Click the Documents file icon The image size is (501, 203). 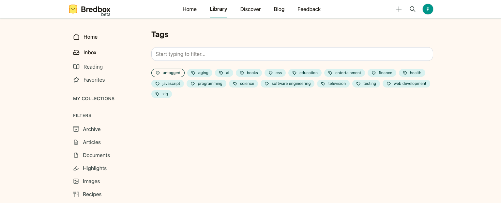(x=76, y=155)
